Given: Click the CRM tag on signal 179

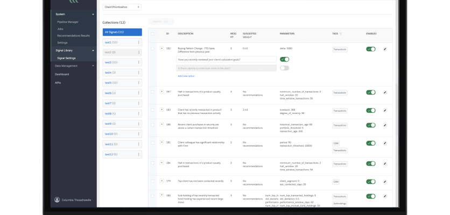Looking at the screenshot, I should 336,182.
